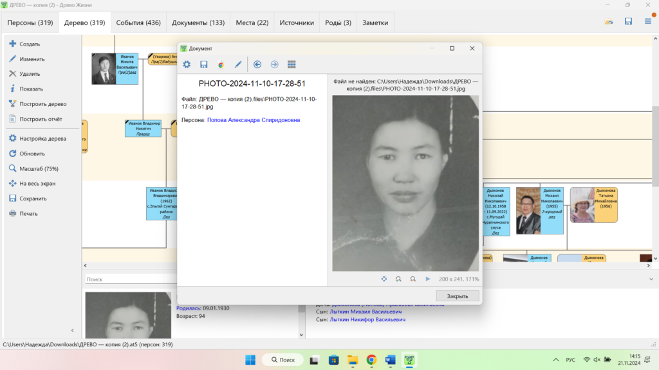This screenshot has height=370, width=659.
Task: Start slideshow with play button
Action: (x=428, y=279)
